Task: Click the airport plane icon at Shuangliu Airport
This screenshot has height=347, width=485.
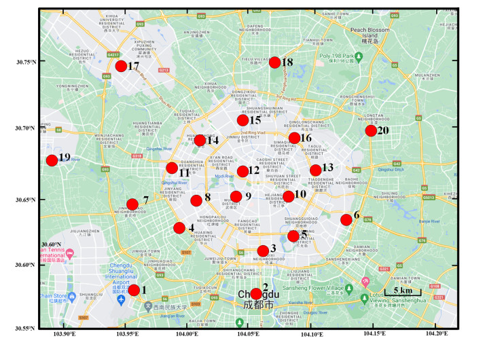Action: pyautogui.click(x=121, y=299)
